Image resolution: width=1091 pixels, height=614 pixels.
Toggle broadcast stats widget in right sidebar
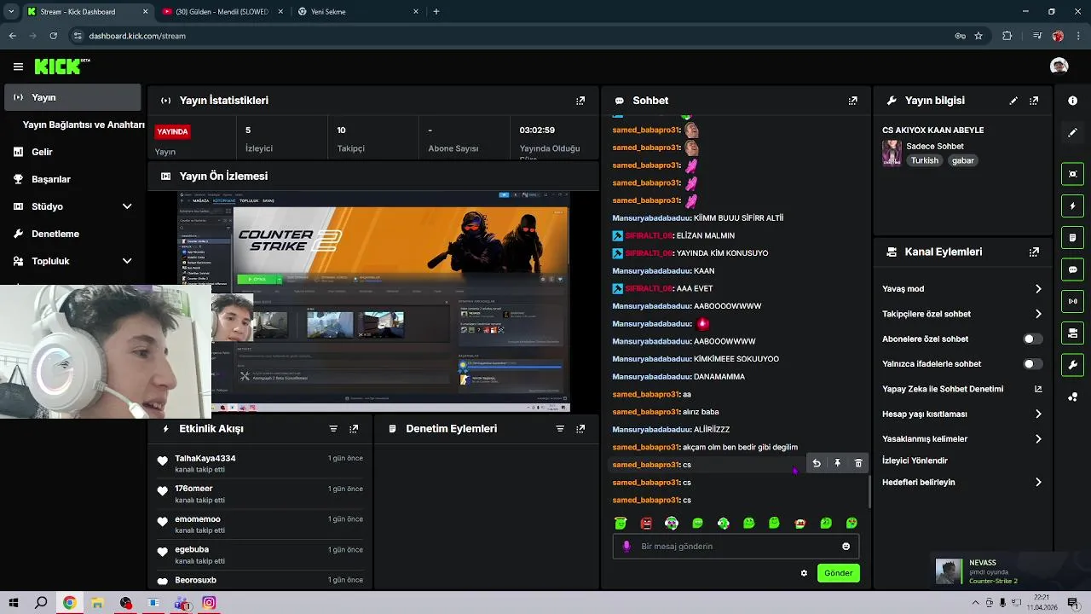(1072, 300)
